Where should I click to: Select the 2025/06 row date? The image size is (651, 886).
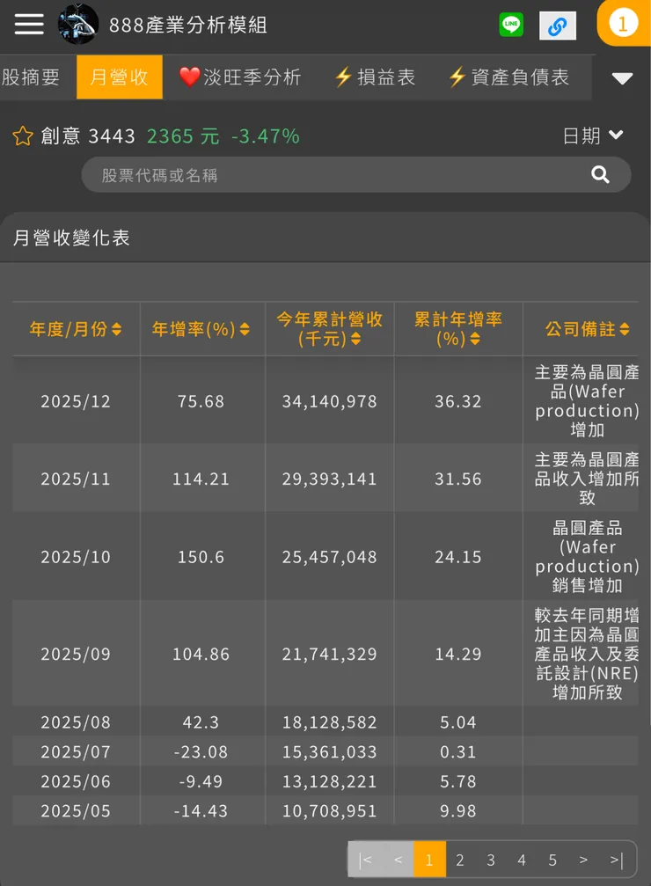76,781
